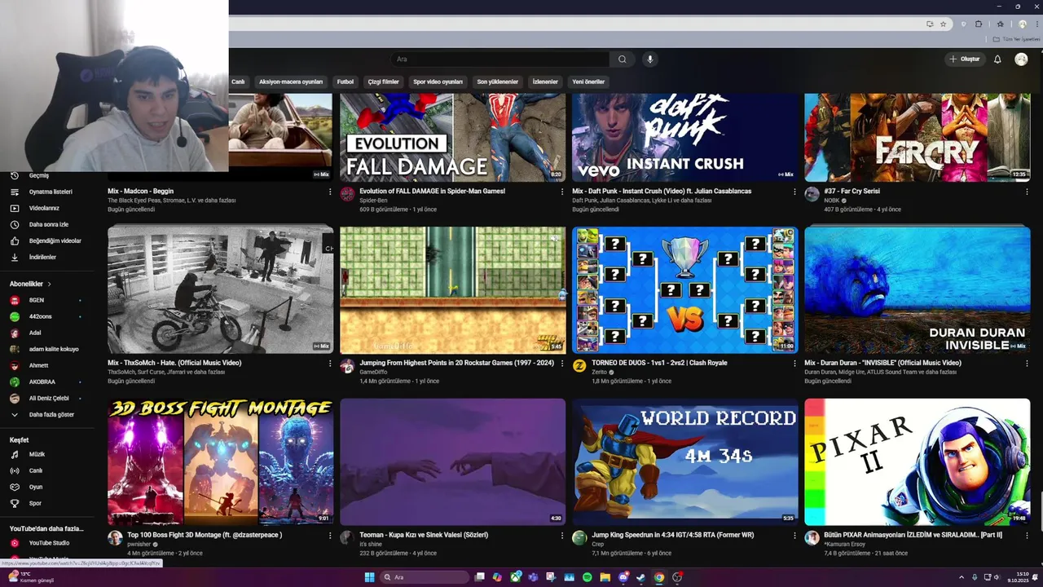Select Spor video oyunları chip
The height and width of the screenshot is (587, 1043).
438,82
